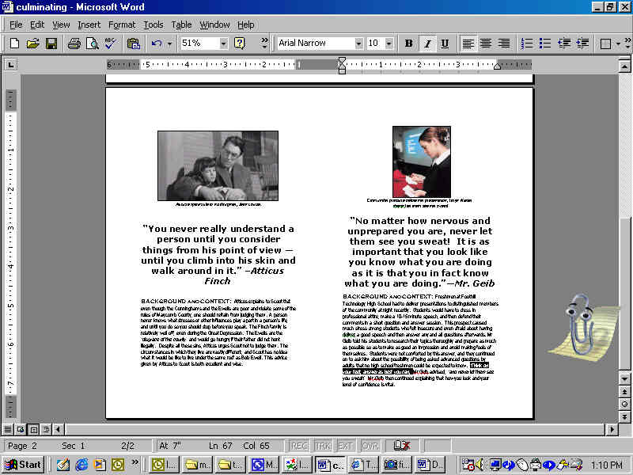This screenshot has height=475, width=633.
Task: Click the Print icon
Action: tap(74, 44)
